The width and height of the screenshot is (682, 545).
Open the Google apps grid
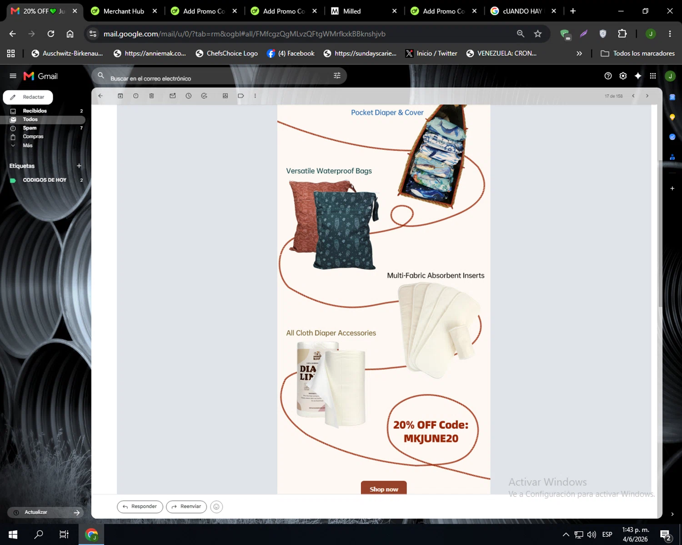point(653,76)
